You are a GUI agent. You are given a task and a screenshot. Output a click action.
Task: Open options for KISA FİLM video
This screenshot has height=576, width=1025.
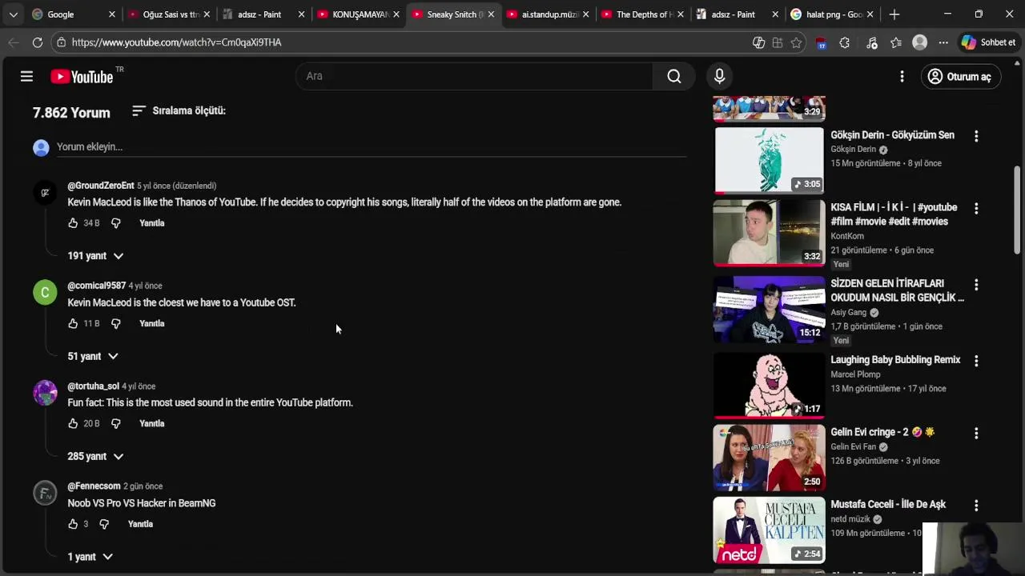tap(976, 208)
